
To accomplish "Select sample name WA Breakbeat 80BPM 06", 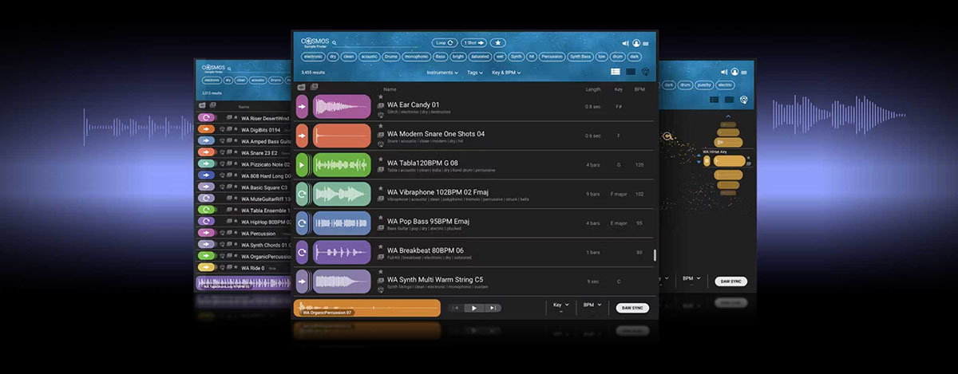I will 426,250.
